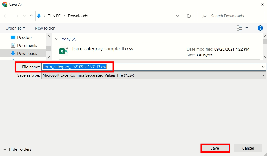
Task: Open the Organize menu
Action: point(15,28)
